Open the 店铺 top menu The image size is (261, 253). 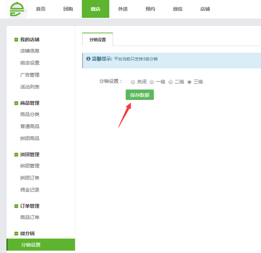pyautogui.click(x=205, y=9)
